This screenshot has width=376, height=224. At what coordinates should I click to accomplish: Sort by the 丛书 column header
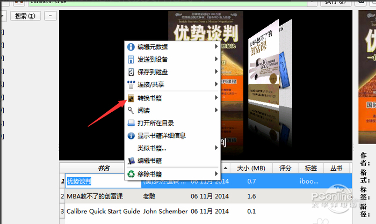[x=336, y=168]
